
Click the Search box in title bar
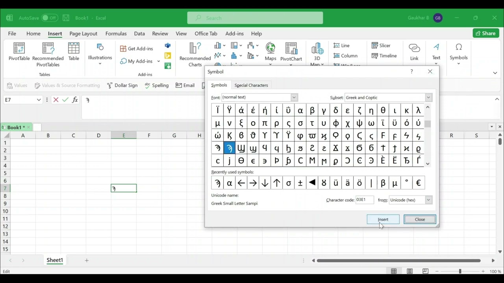coord(255,18)
